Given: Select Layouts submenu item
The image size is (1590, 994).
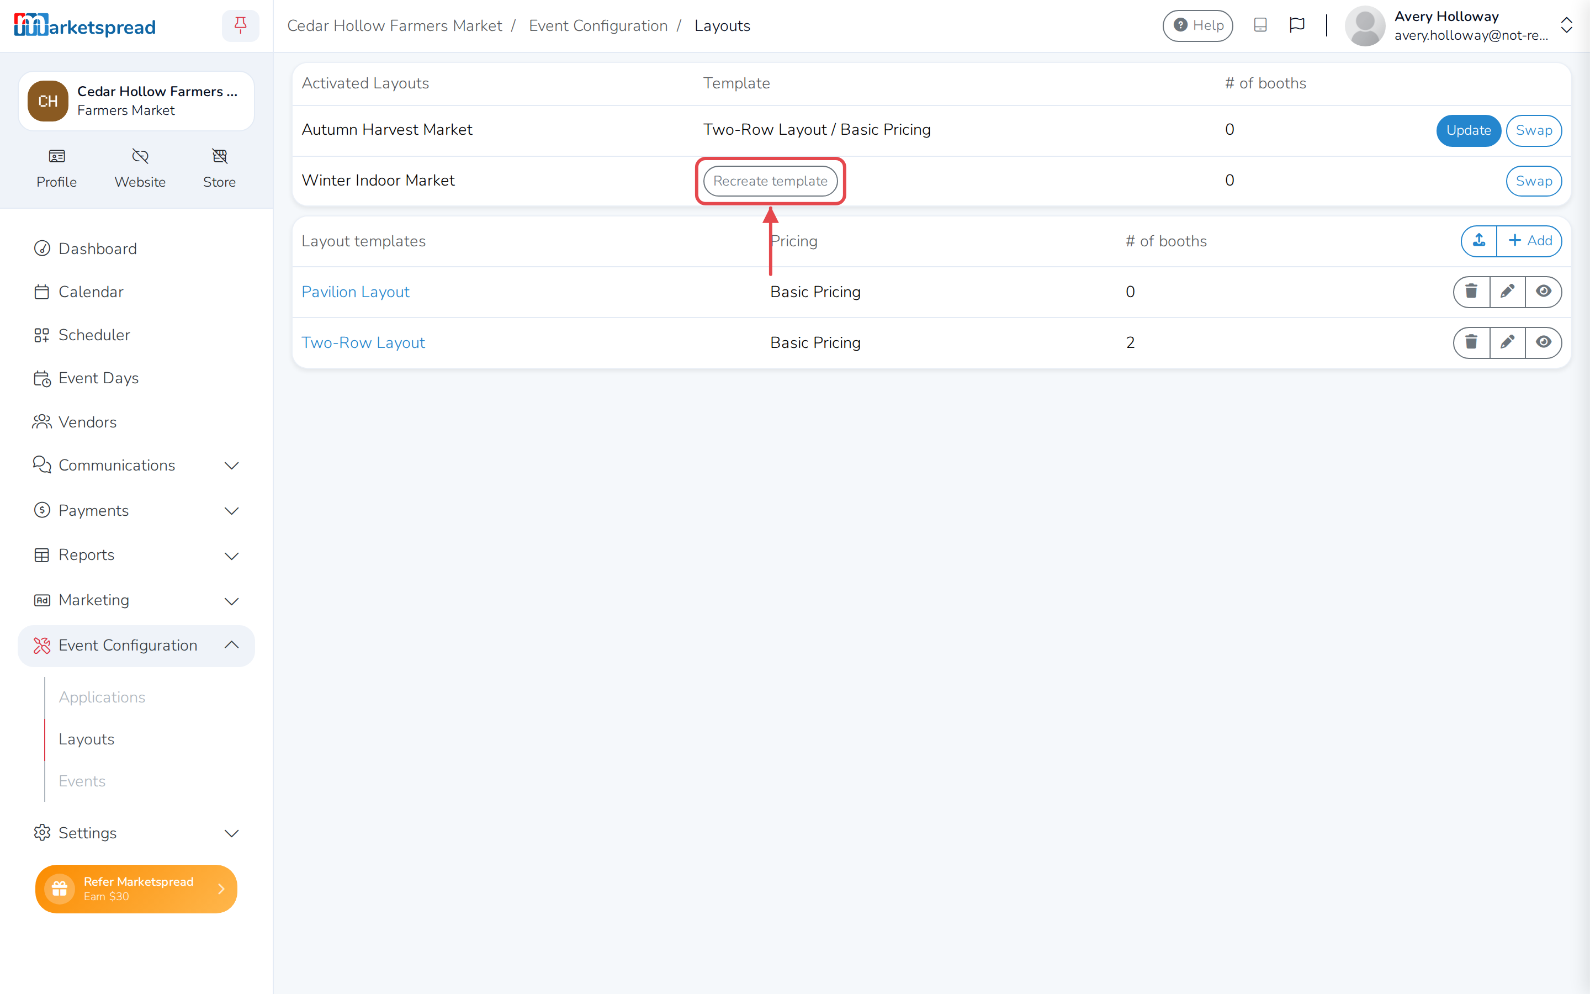Looking at the screenshot, I should point(86,739).
